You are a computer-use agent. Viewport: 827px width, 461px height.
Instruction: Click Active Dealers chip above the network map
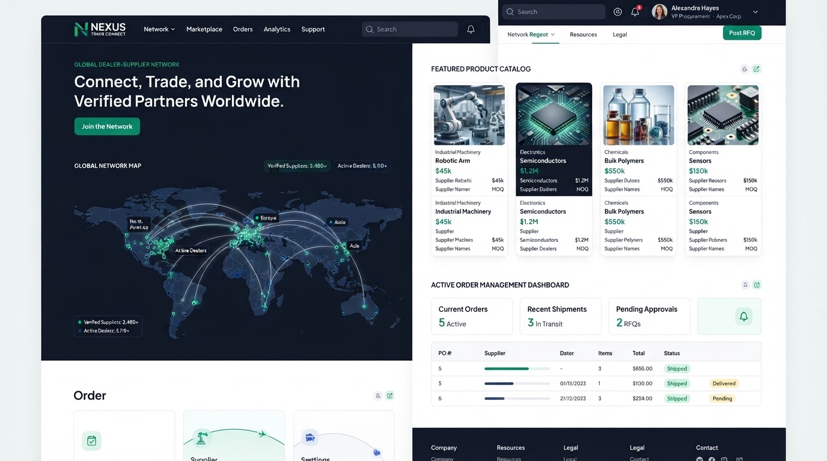(x=362, y=166)
